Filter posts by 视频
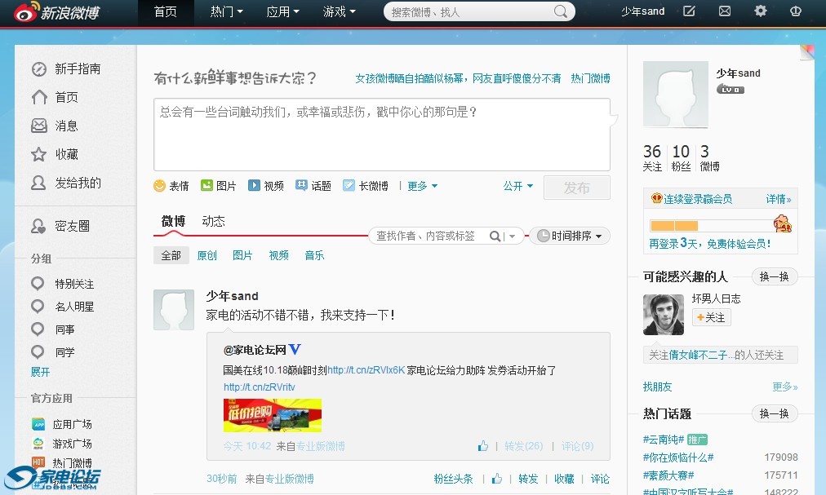Viewport: 826px width, 495px height. 278,255
